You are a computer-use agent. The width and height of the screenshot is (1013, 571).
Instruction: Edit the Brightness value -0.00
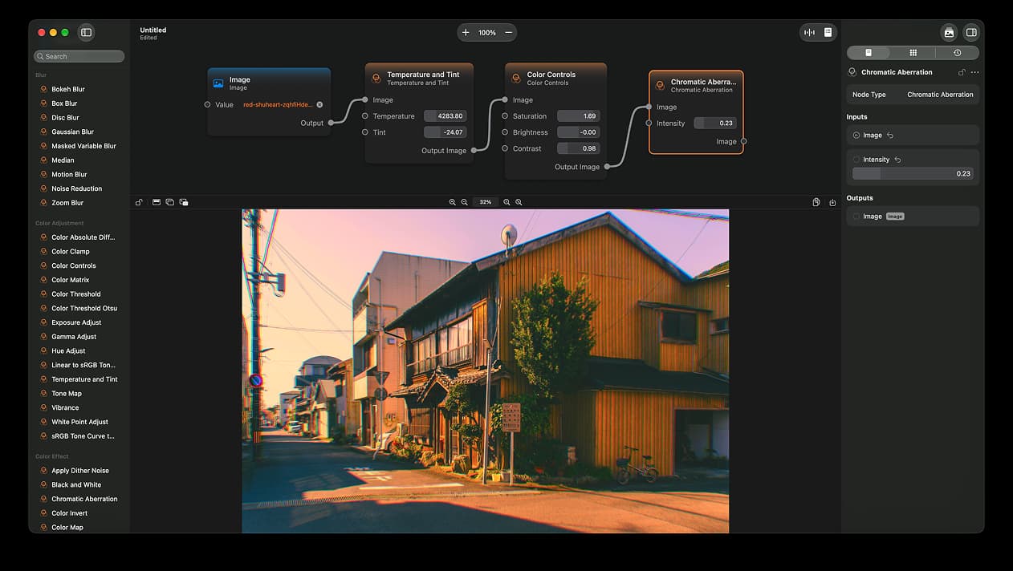click(579, 132)
